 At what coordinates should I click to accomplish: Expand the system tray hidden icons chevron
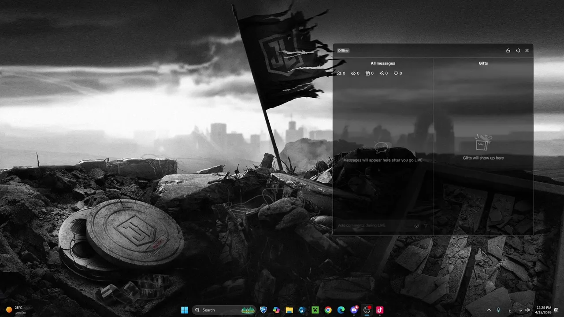click(x=489, y=310)
